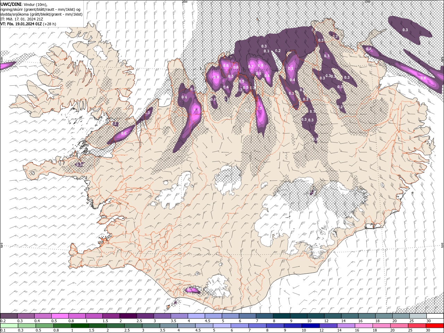Select the 'rigning/skúrir' legend description line

[41, 9]
